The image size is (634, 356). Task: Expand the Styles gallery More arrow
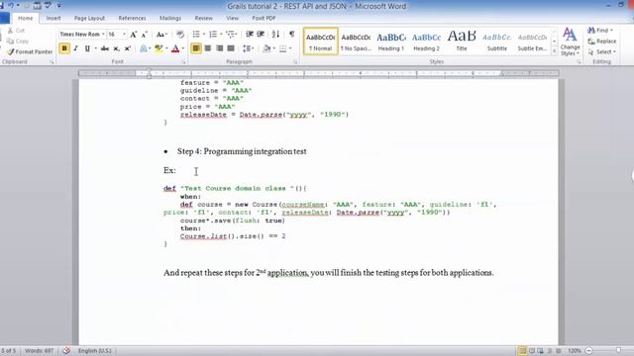click(554, 51)
